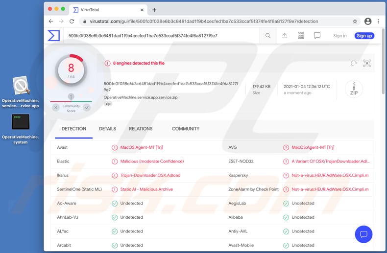This screenshot has height=253, width=387.
Task: Select OperativeMachine.system exec desktop icon
Action: (x=21, y=129)
